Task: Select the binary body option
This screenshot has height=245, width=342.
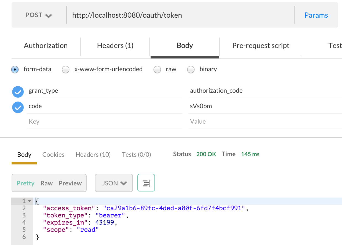Action: coord(191,70)
